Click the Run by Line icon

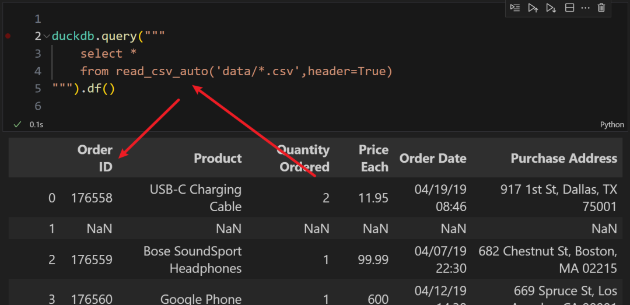(x=514, y=8)
